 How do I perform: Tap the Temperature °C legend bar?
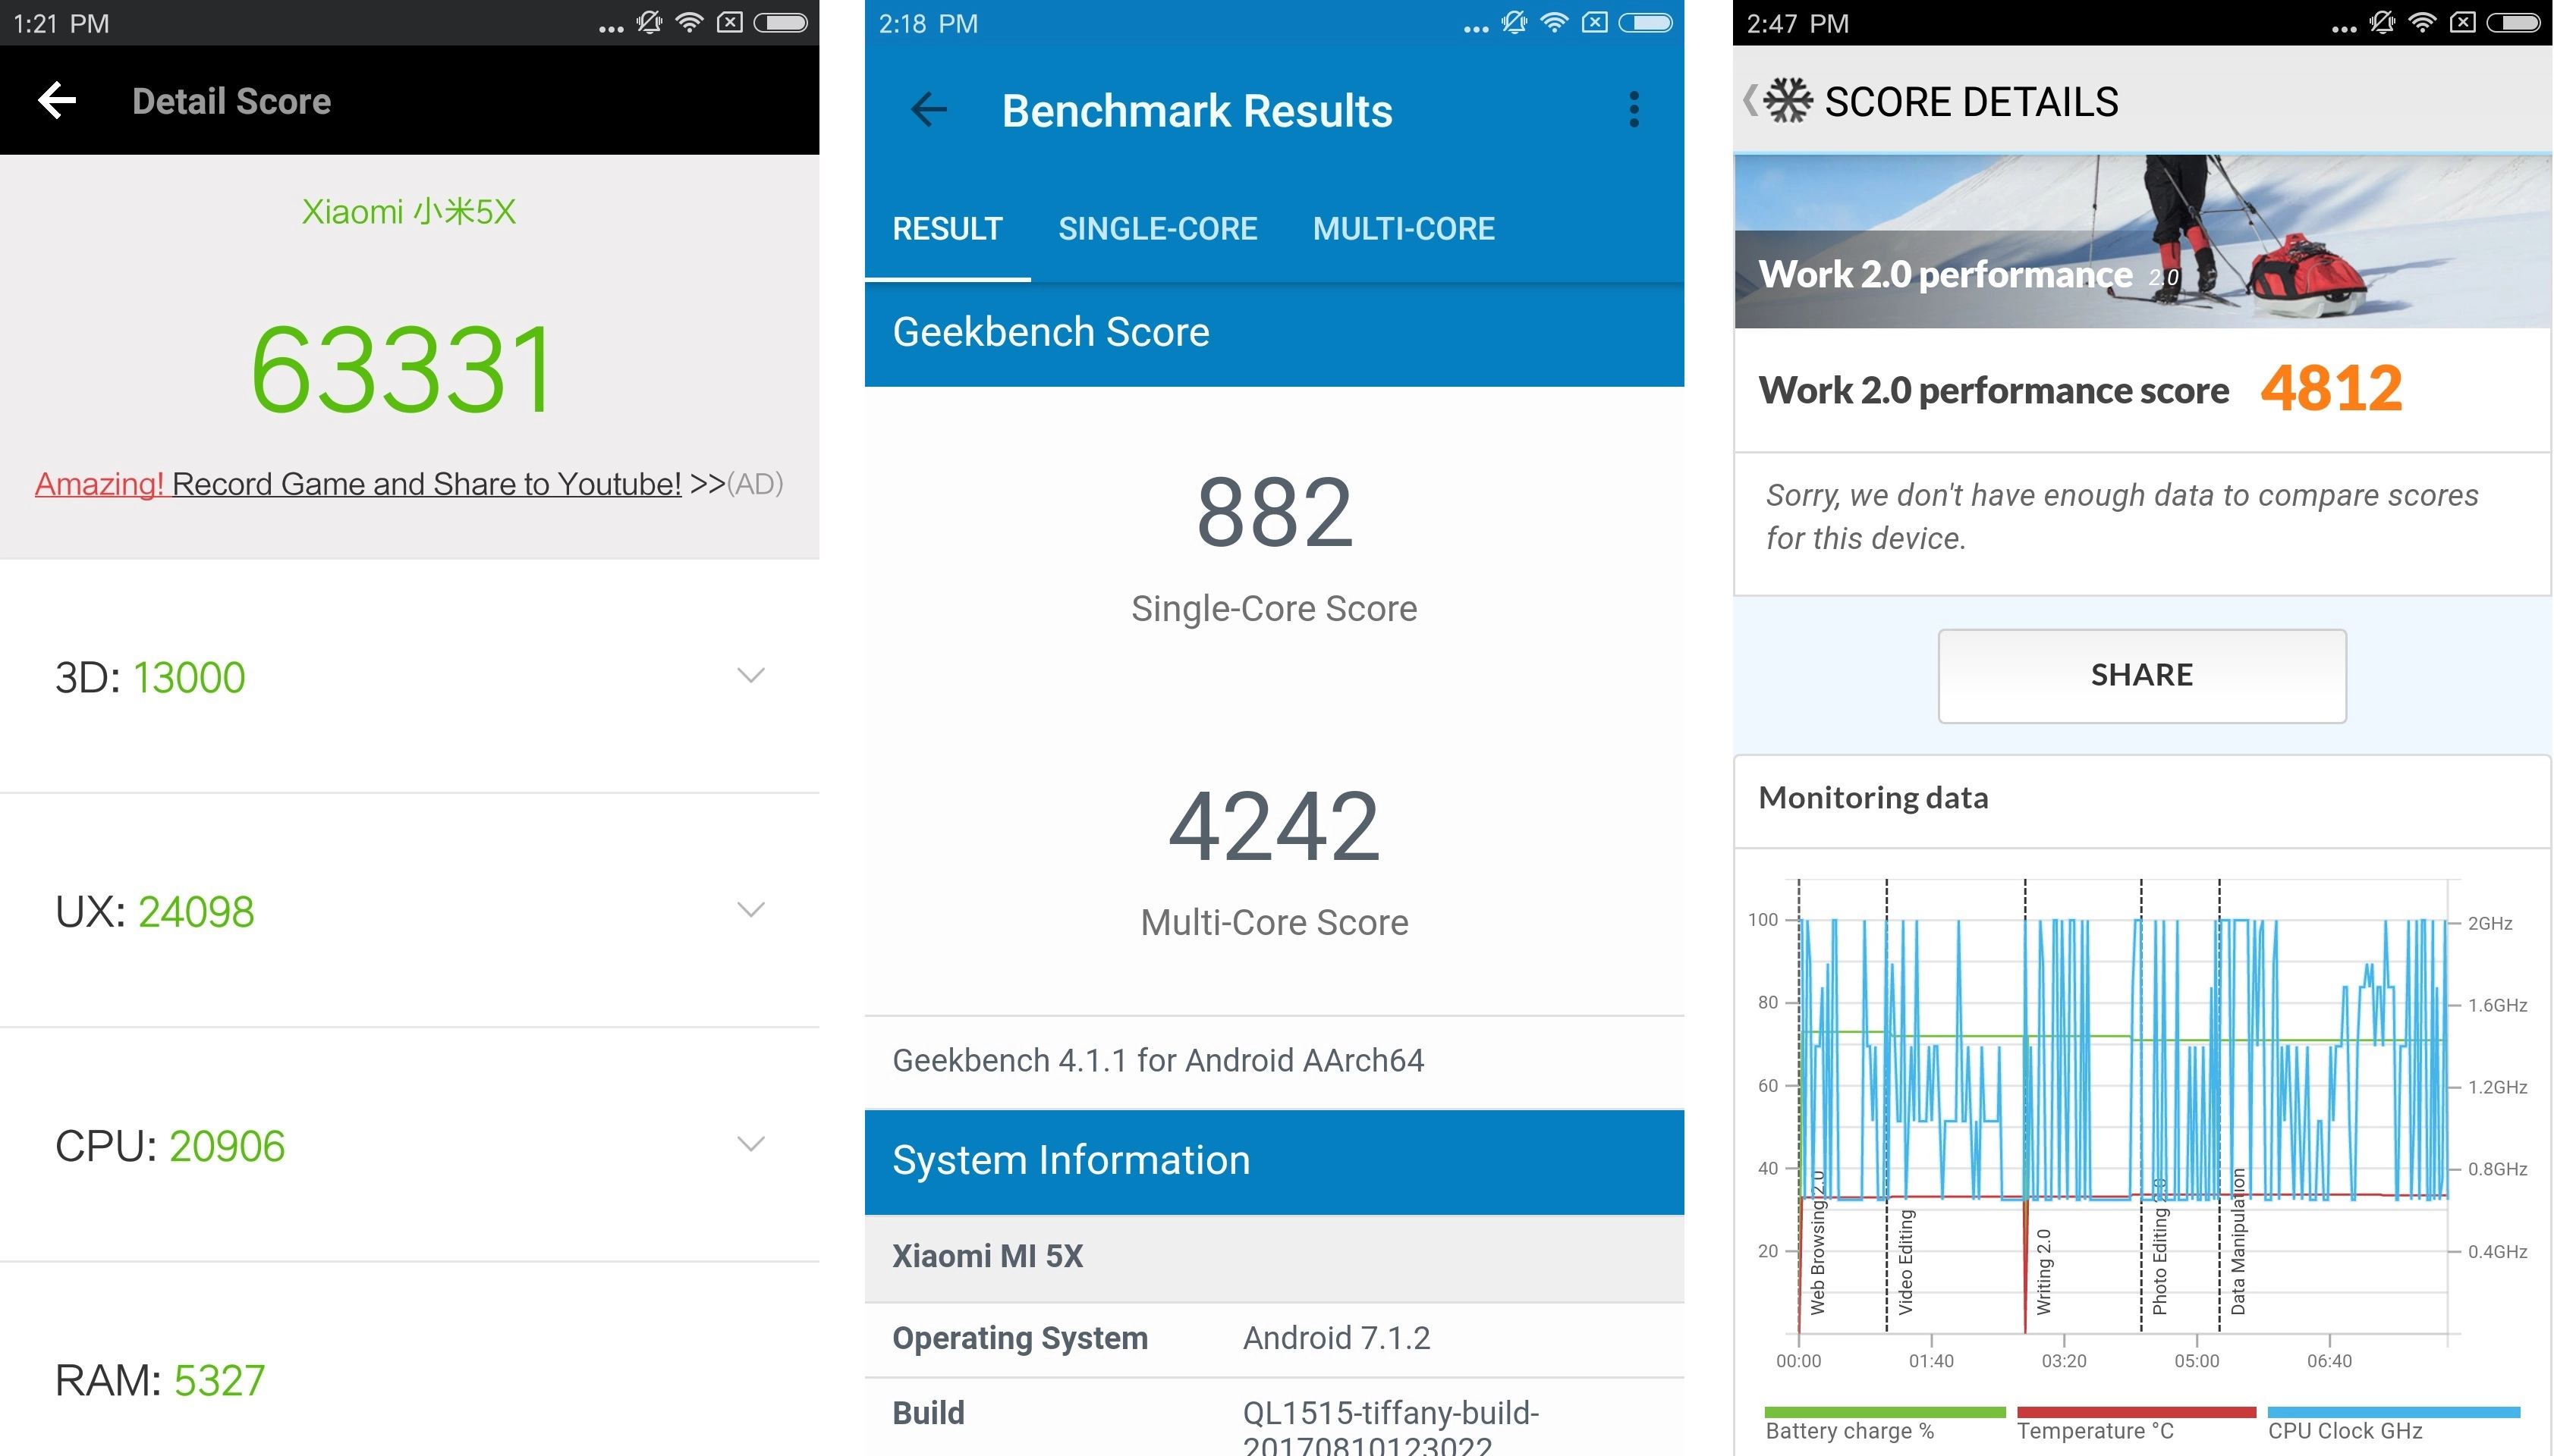(2136, 1412)
